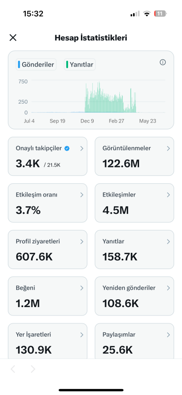182x395 pixels.
Task: Tap the blue verified badge icon
Action: pos(67,149)
